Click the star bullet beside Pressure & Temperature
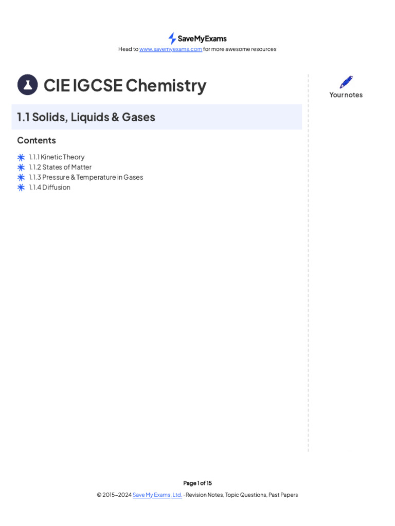Viewport: 395px width, 526px height. [x=21, y=177]
